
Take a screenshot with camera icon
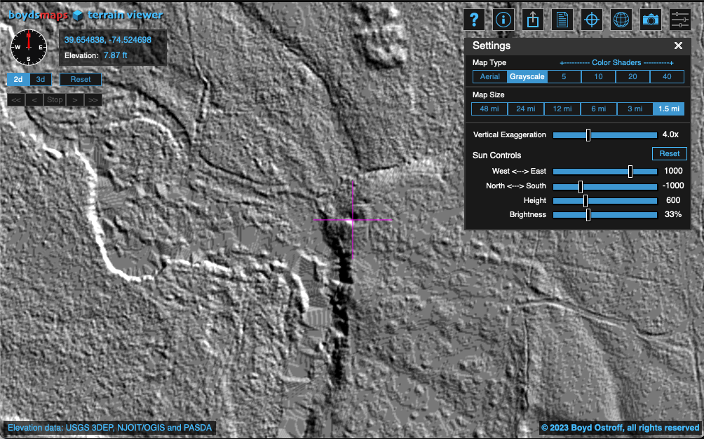click(x=651, y=20)
